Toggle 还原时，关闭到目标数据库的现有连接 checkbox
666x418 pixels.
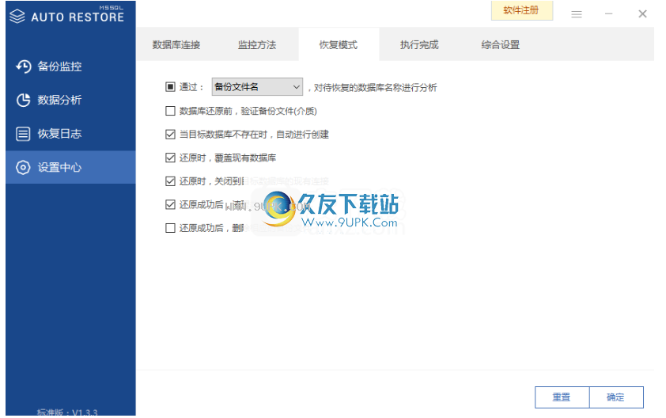(170, 181)
